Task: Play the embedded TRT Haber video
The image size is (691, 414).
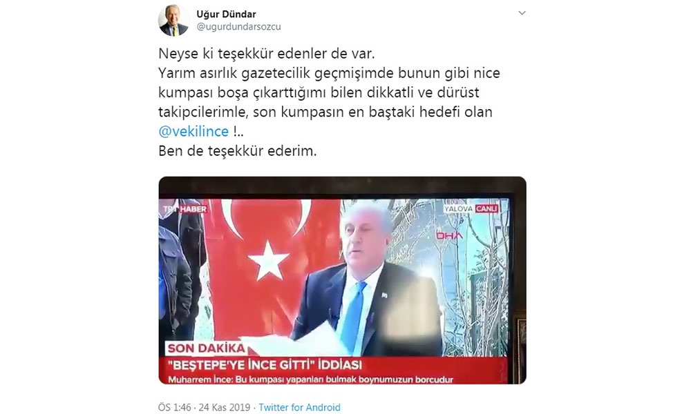Action: (343, 280)
